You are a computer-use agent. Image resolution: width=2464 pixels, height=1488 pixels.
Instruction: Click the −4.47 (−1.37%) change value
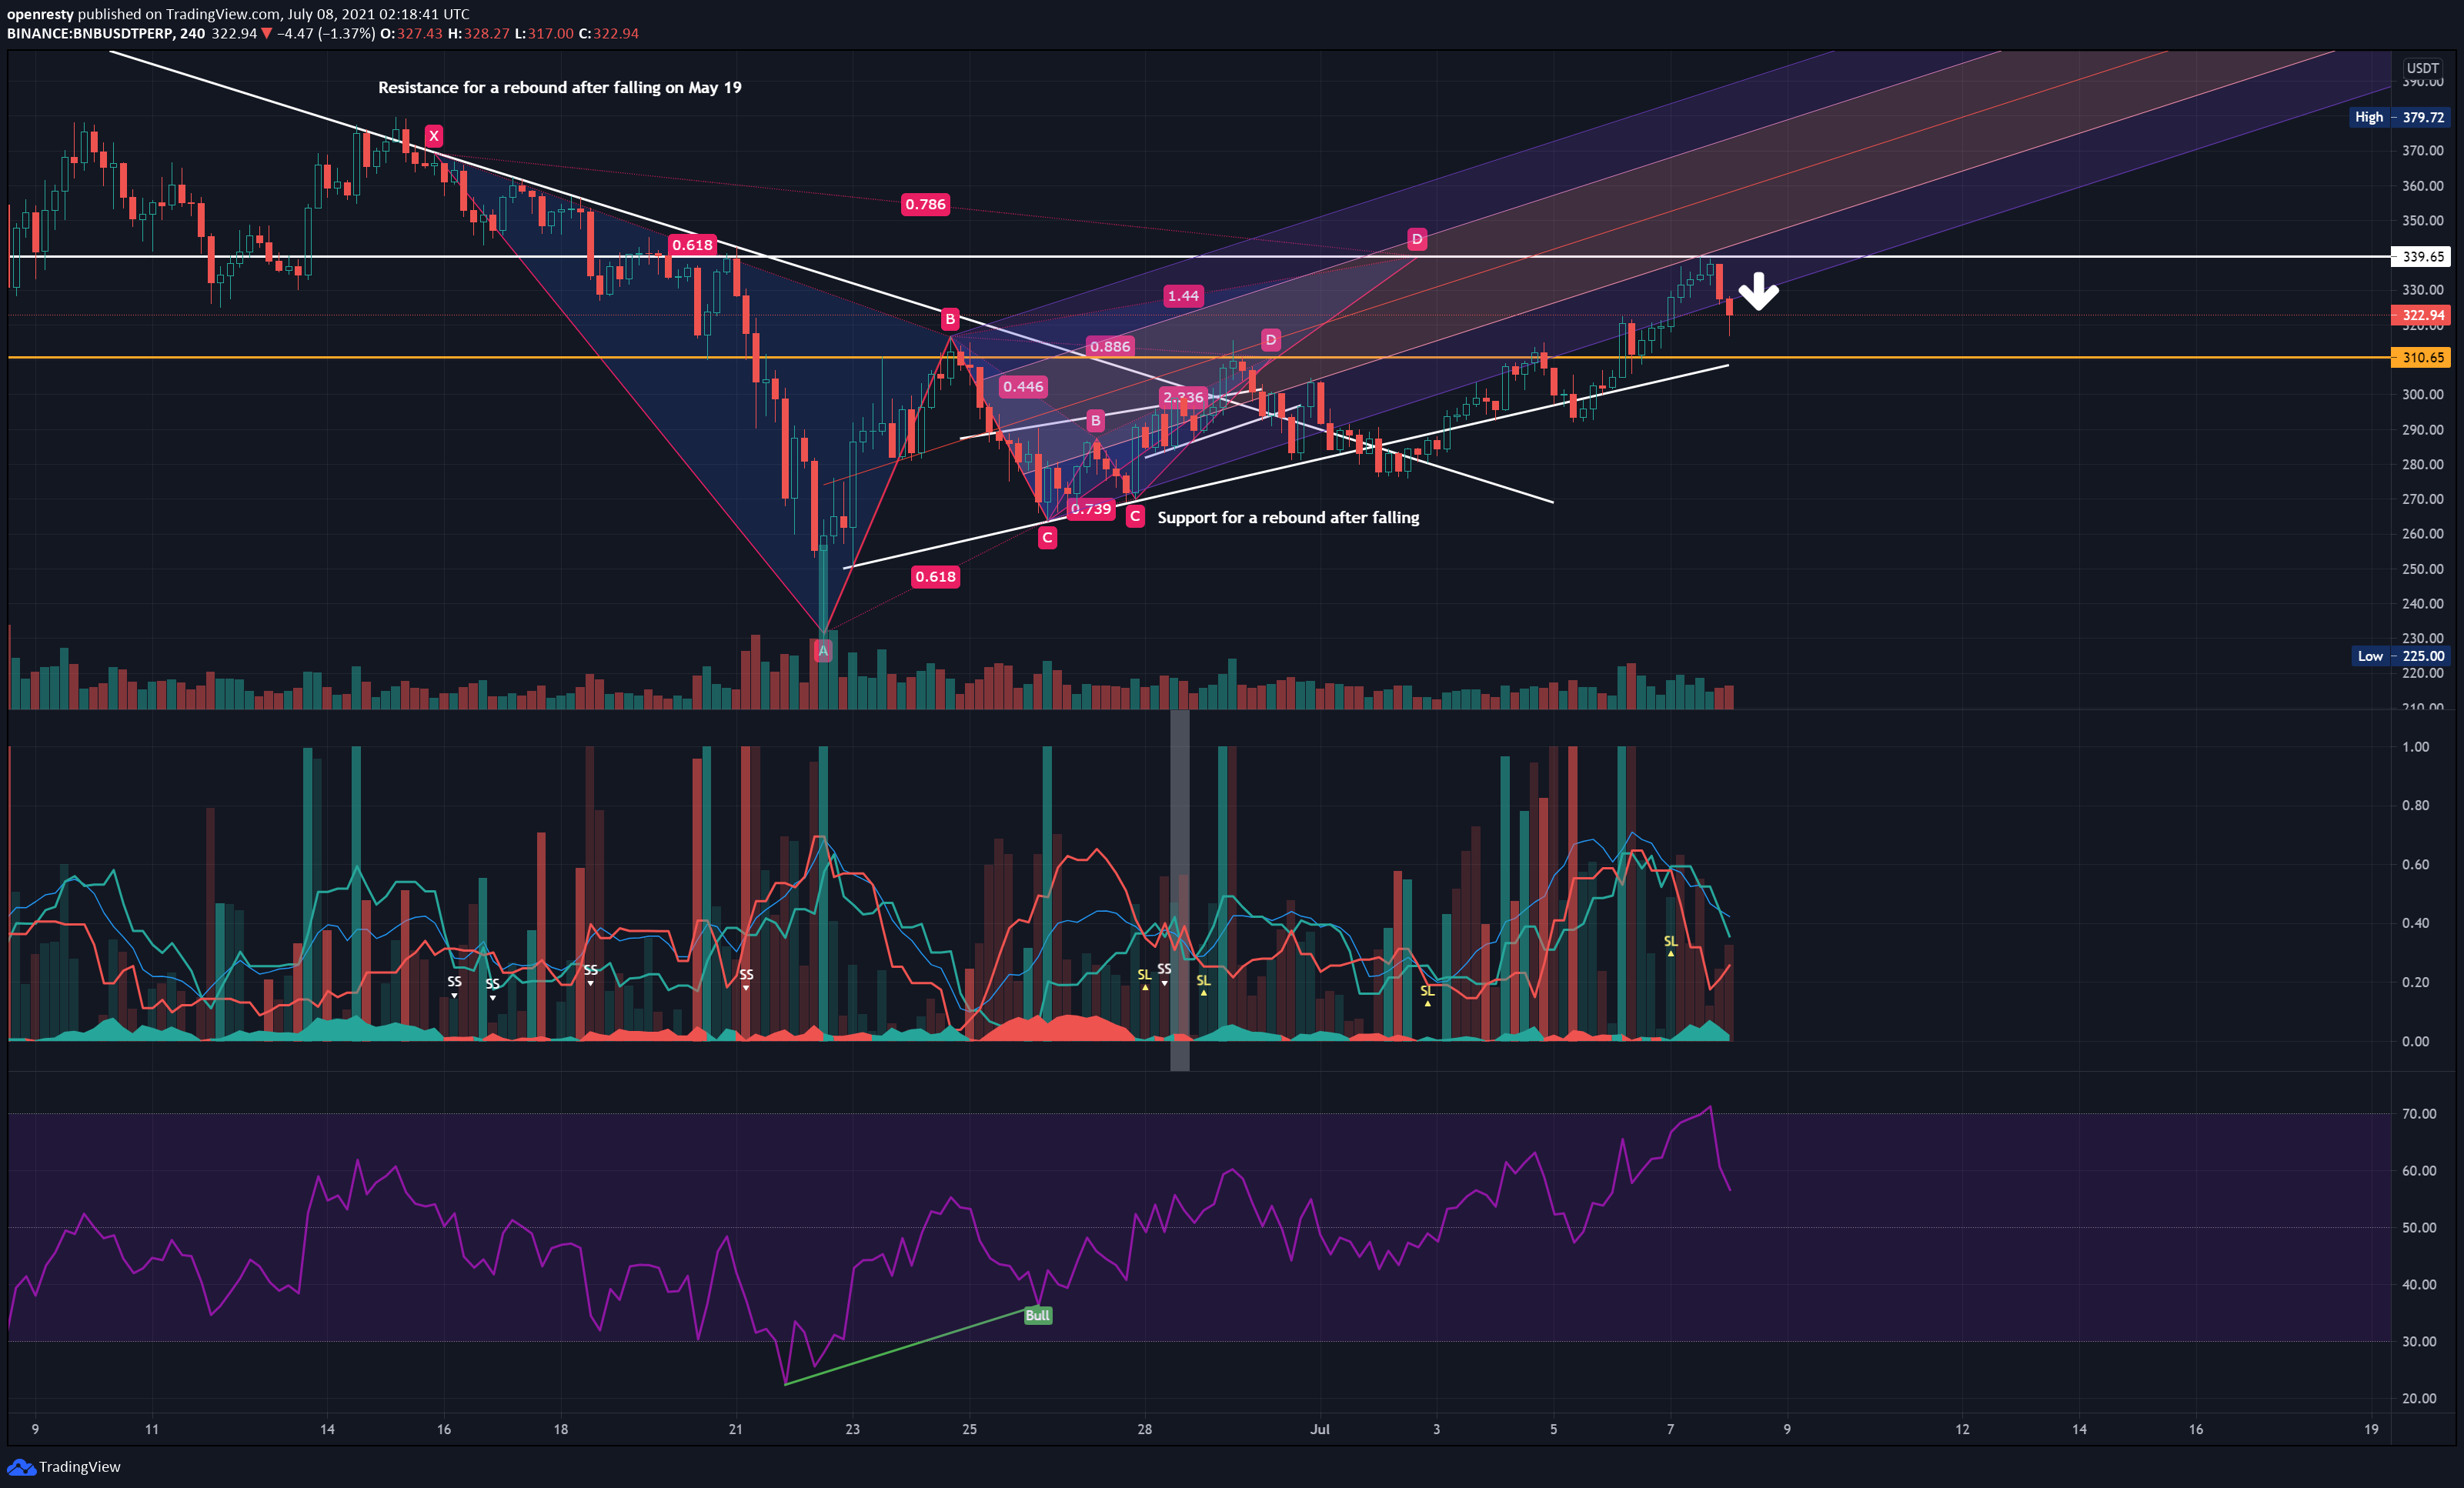tap(326, 34)
